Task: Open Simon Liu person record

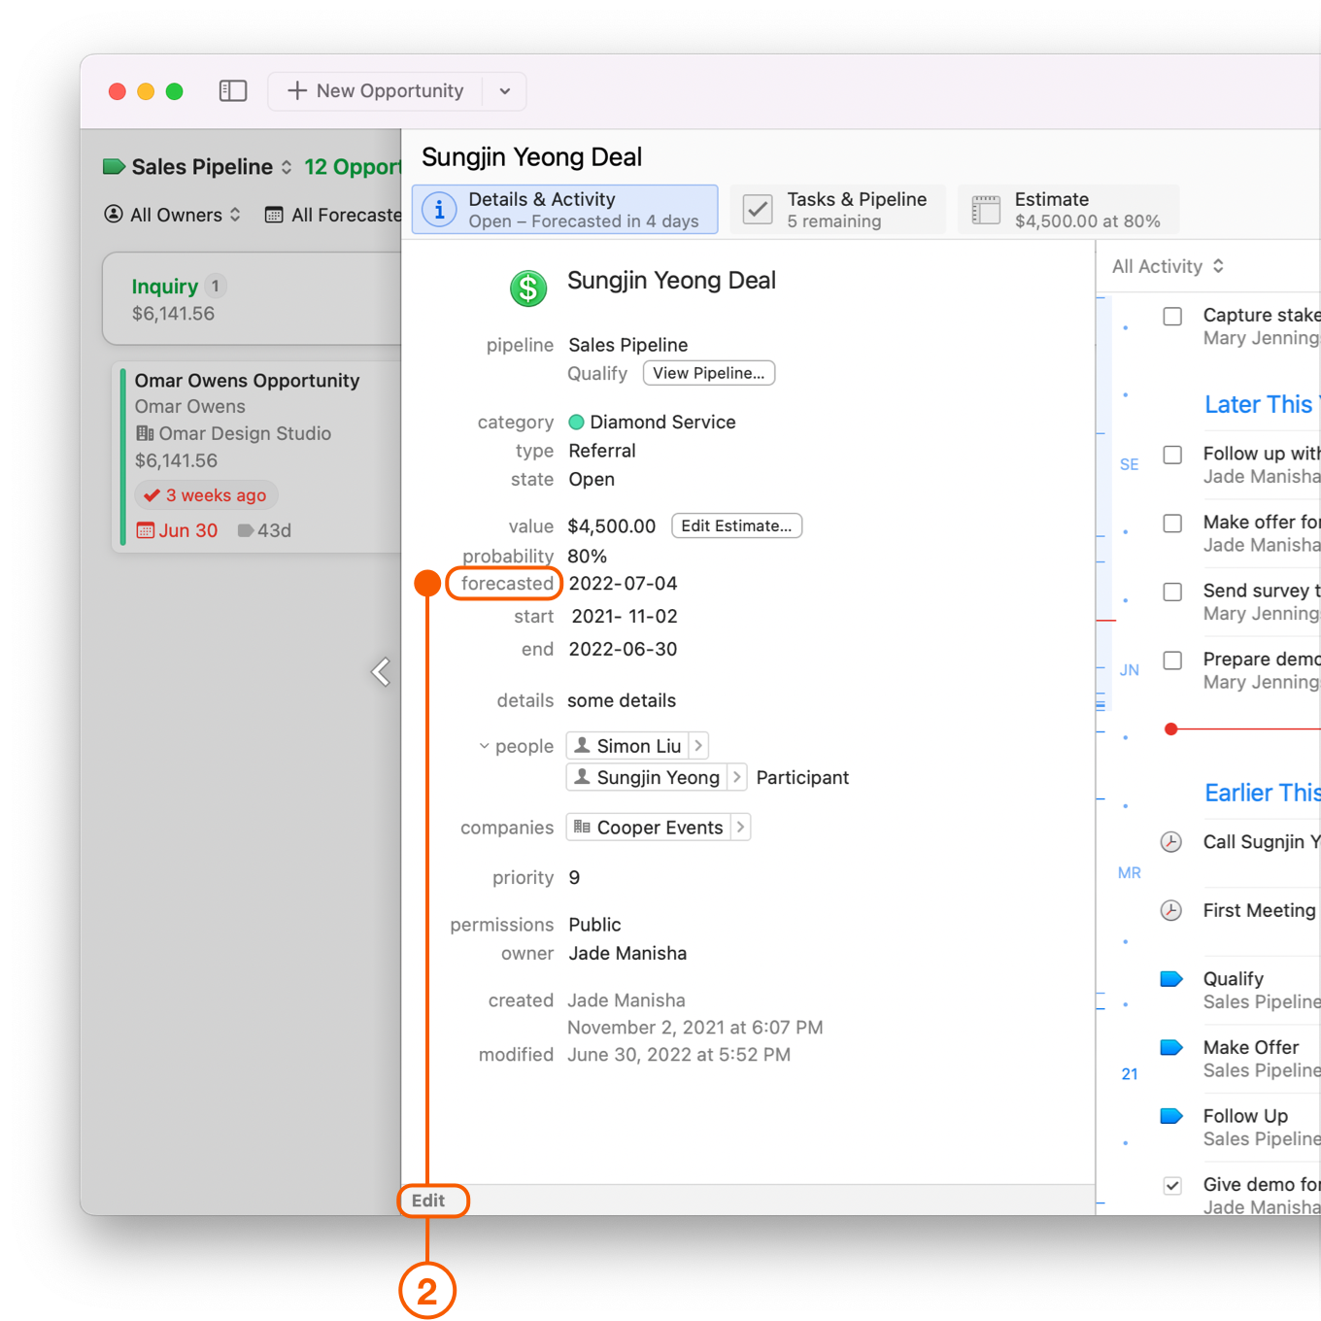Action: pos(627,746)
